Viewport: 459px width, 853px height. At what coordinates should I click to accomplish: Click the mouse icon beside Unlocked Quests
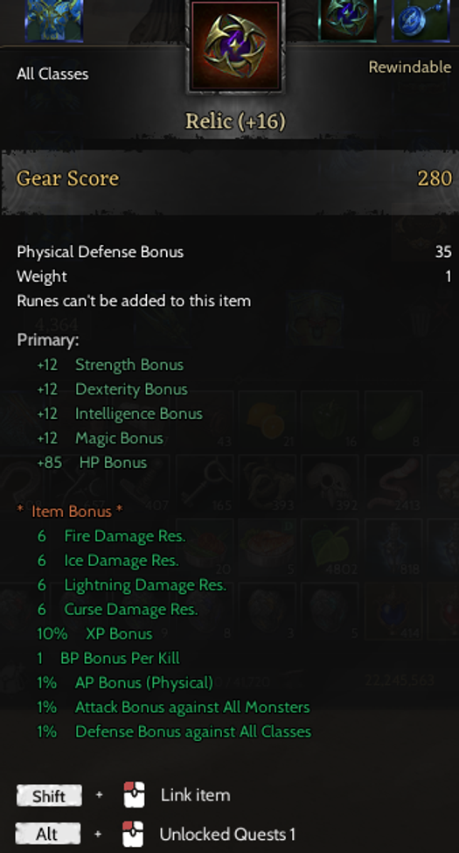[x=133, y=834]
